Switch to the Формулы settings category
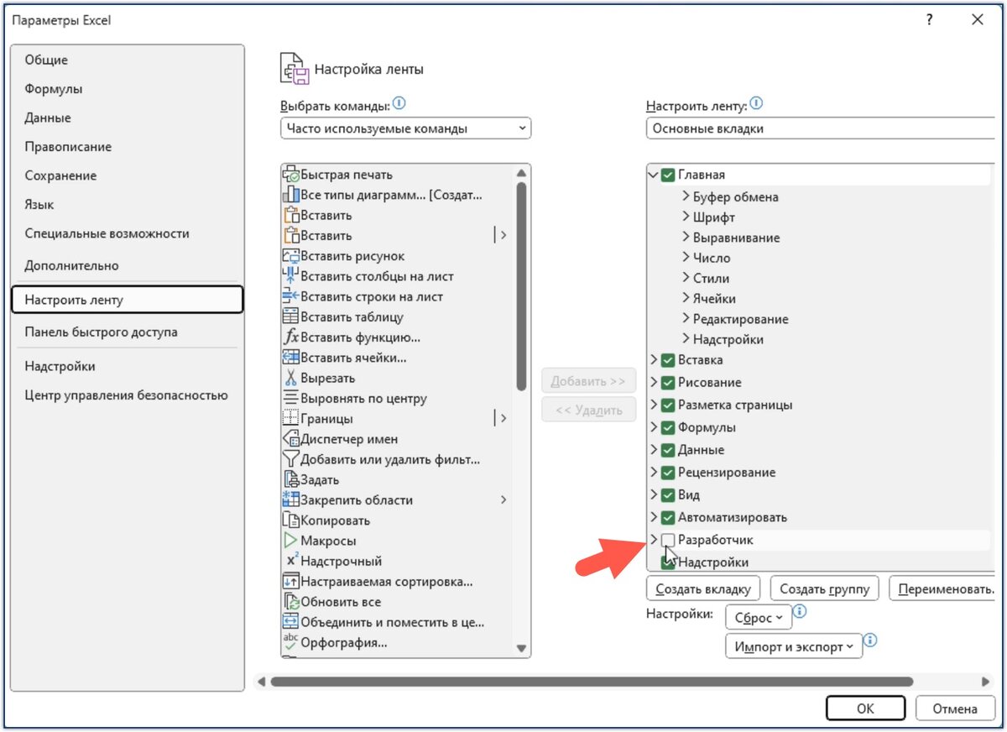Viewport: 1007px width, 732px height. pyautogui.click(x=128, y=89)
